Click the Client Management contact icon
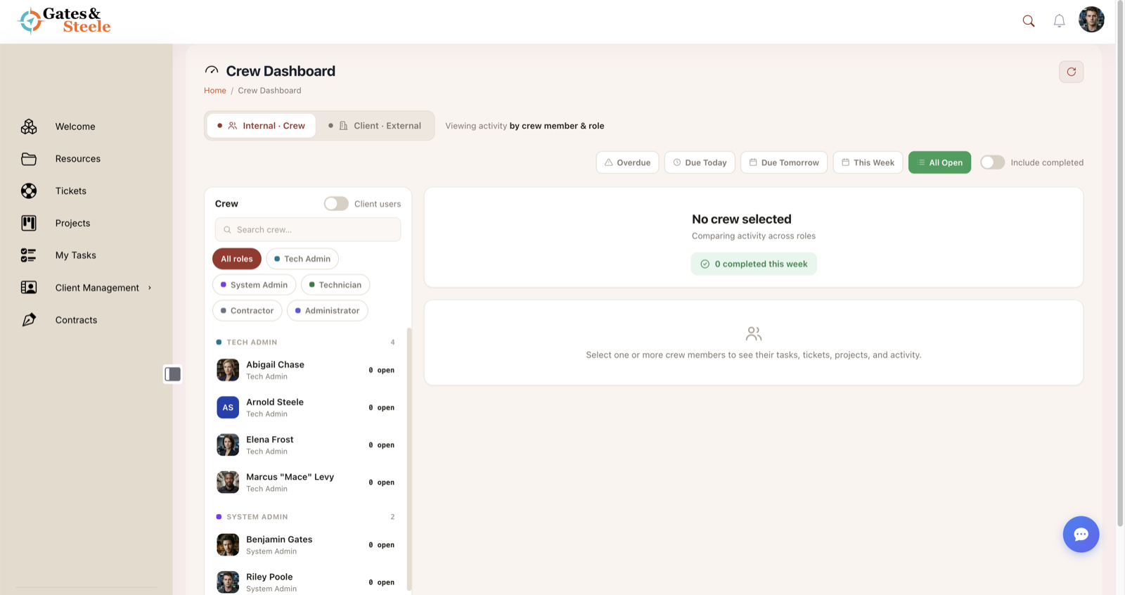This screenshot has width=1125, height=595. click(29, 288)
